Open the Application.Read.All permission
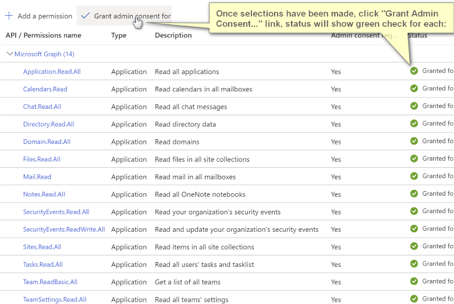Image resolution: width=454 pixels, height=304 pixels. click(52, 72)
